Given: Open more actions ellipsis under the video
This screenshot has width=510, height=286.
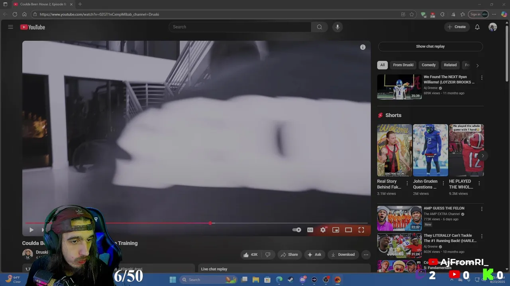Looking at the screenshot, I should [366, 255].
